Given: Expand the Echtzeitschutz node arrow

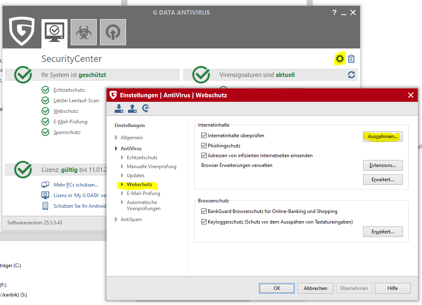Looking at the screenshot, I should click(x=122, y=157).
